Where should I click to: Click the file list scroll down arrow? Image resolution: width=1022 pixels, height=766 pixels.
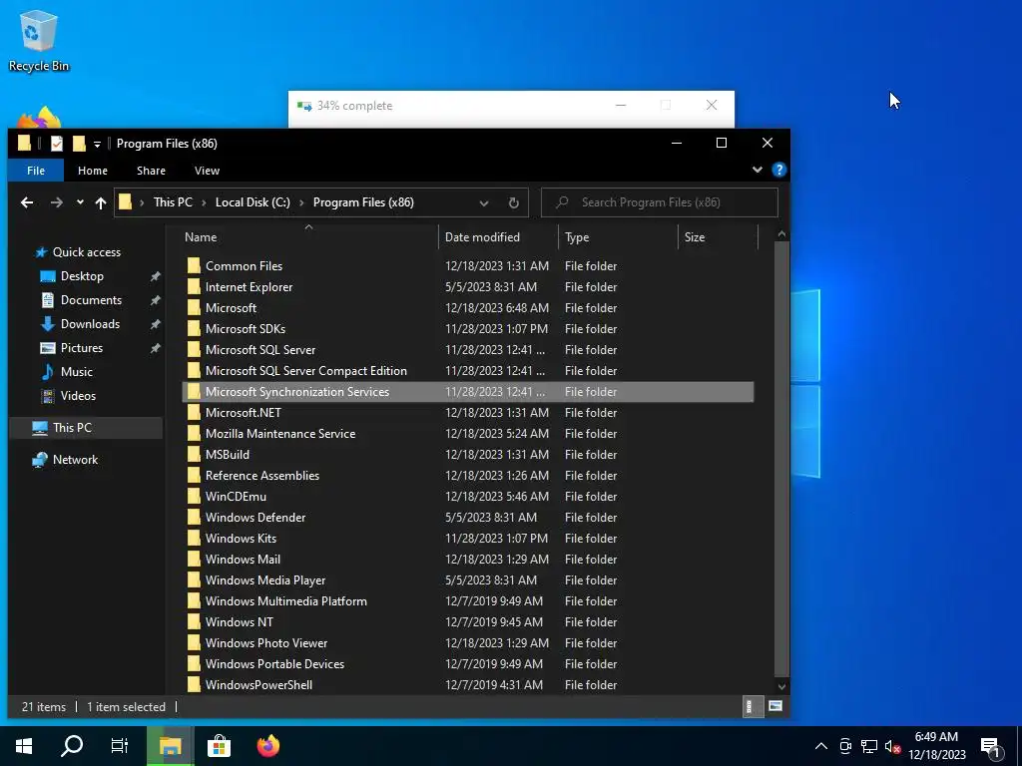pos(781,686)
